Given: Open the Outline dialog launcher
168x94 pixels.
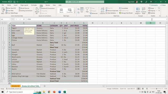Looking at the screenshot, I should pos(160,16).
